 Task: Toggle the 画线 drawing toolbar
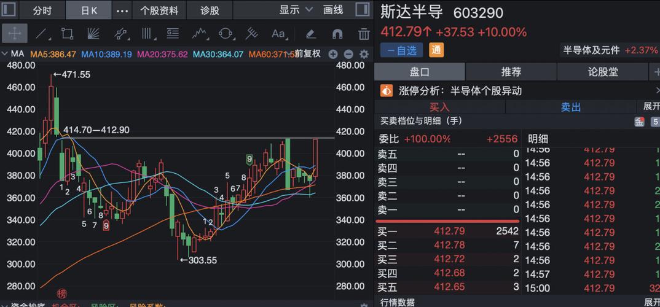[333, 10]
